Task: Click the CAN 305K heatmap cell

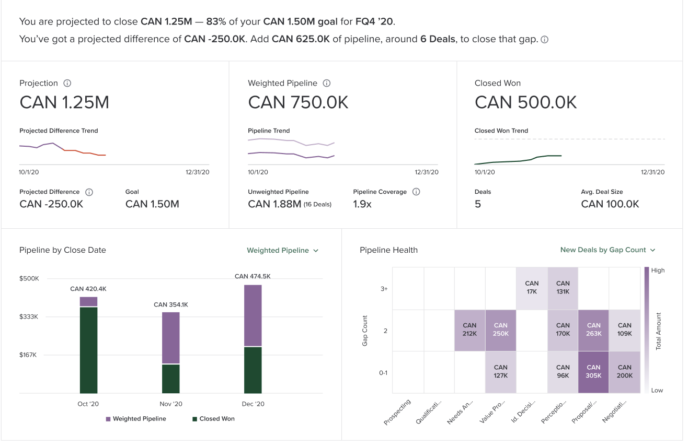Action: point(594,372)
